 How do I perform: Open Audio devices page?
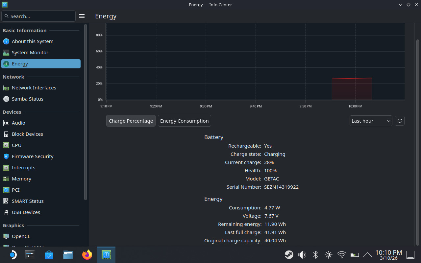[41, 123]
